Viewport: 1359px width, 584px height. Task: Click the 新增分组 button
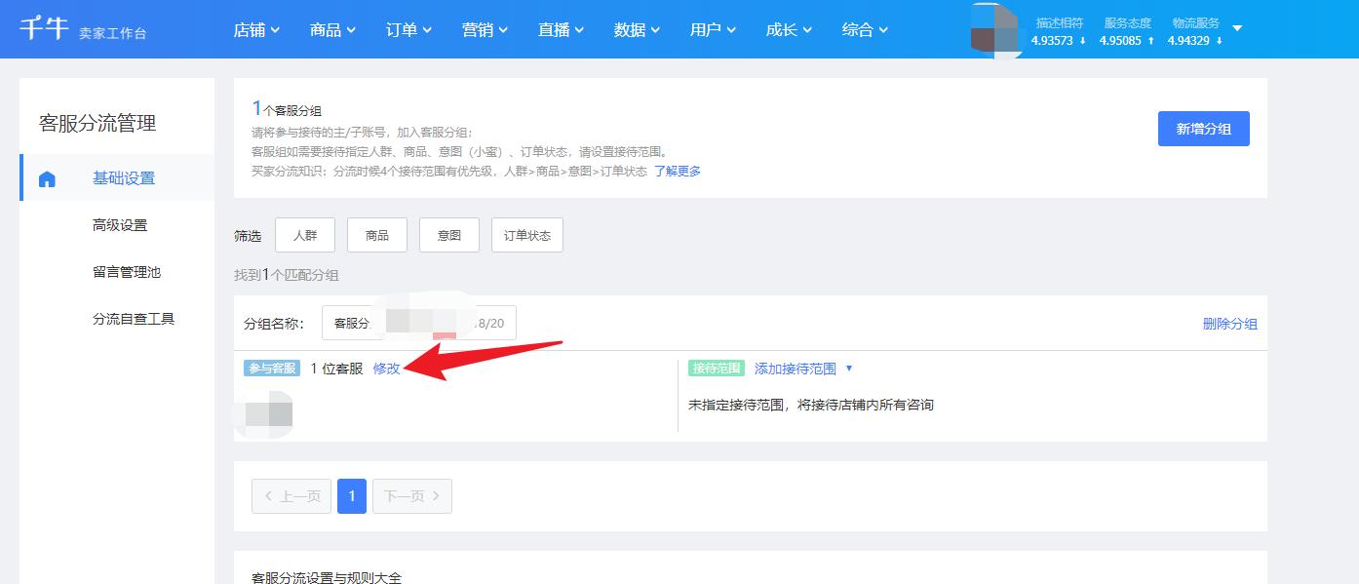click(1203, 128)
